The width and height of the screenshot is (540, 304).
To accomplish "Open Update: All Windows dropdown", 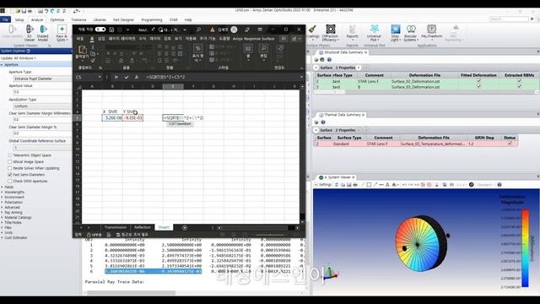I will point(19,58).
